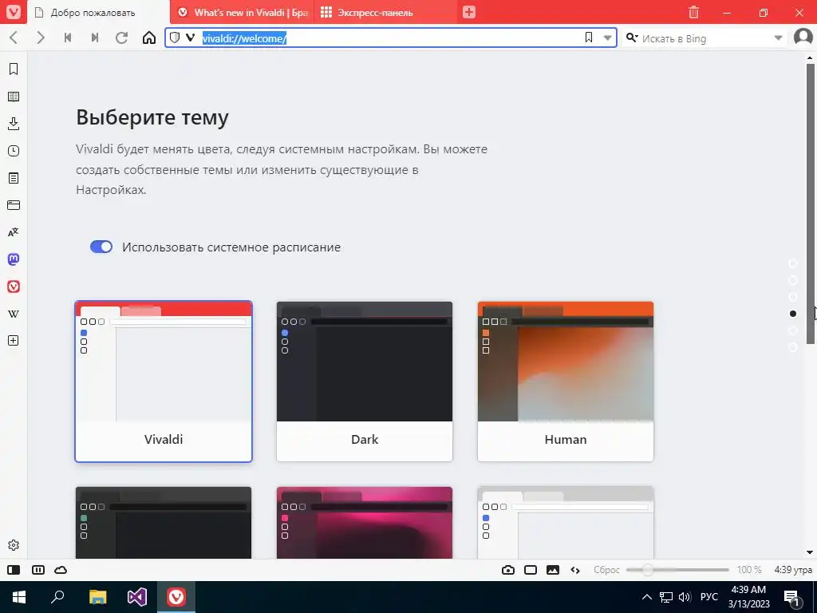Image resolution: width=817 pixels, height=613 pixels.
Task: Open Windows taskbar search
Action: pos(57,597)
